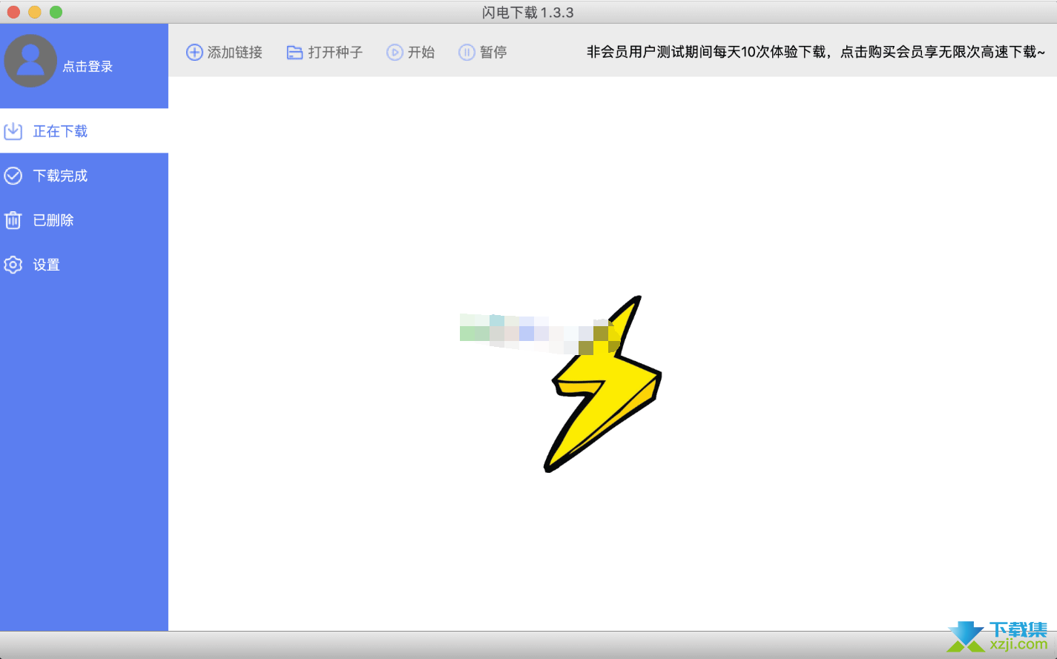Maximize the window with the green button
1057x659 pixels.
pos(56,12)
